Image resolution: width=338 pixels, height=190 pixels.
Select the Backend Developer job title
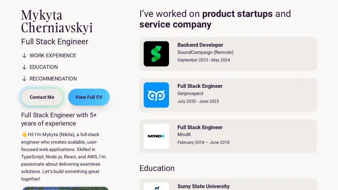click(200, 45)
